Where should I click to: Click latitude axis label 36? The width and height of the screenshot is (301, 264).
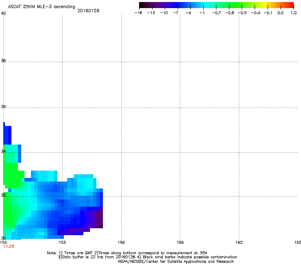pyautogui.click(x=3, y=106)
